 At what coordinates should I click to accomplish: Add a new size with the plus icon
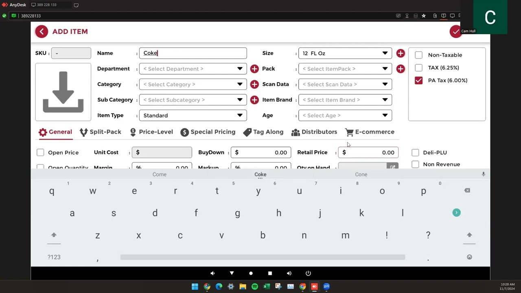401,53
